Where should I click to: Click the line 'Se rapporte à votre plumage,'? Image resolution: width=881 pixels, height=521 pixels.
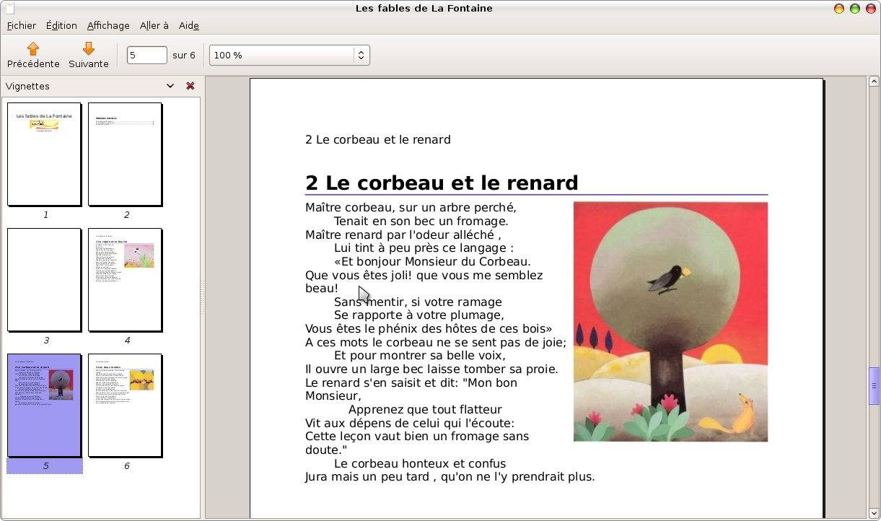tap(419, 315)
